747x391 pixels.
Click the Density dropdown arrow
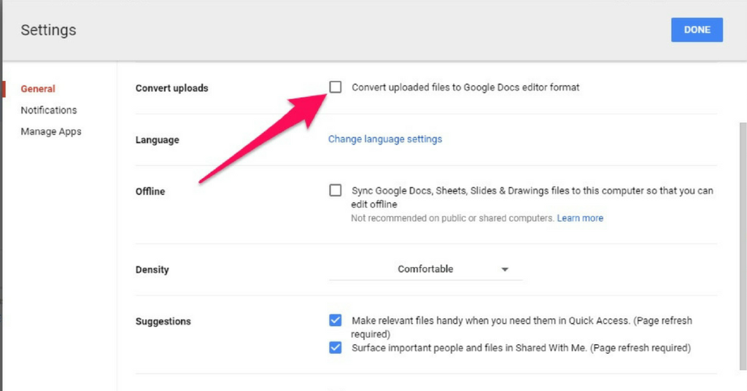(505, 270)
